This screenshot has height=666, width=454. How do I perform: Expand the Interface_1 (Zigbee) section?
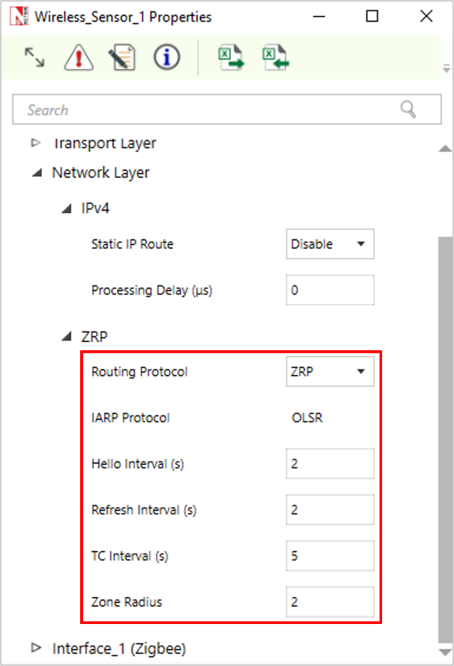36,648
